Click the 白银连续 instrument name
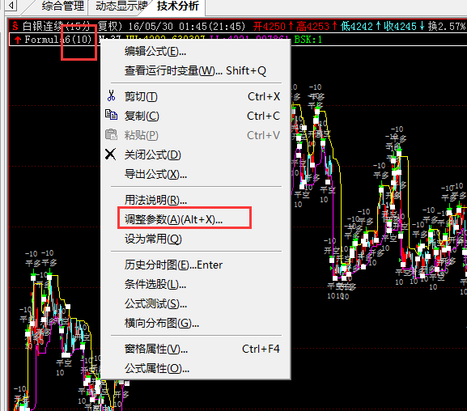Viewport: 467px width, 411px height. (x=43, y=26)
